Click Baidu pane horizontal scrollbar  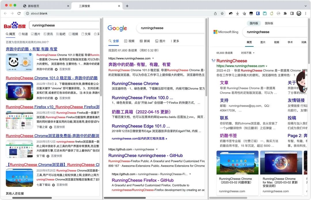[x=32, y=198]
